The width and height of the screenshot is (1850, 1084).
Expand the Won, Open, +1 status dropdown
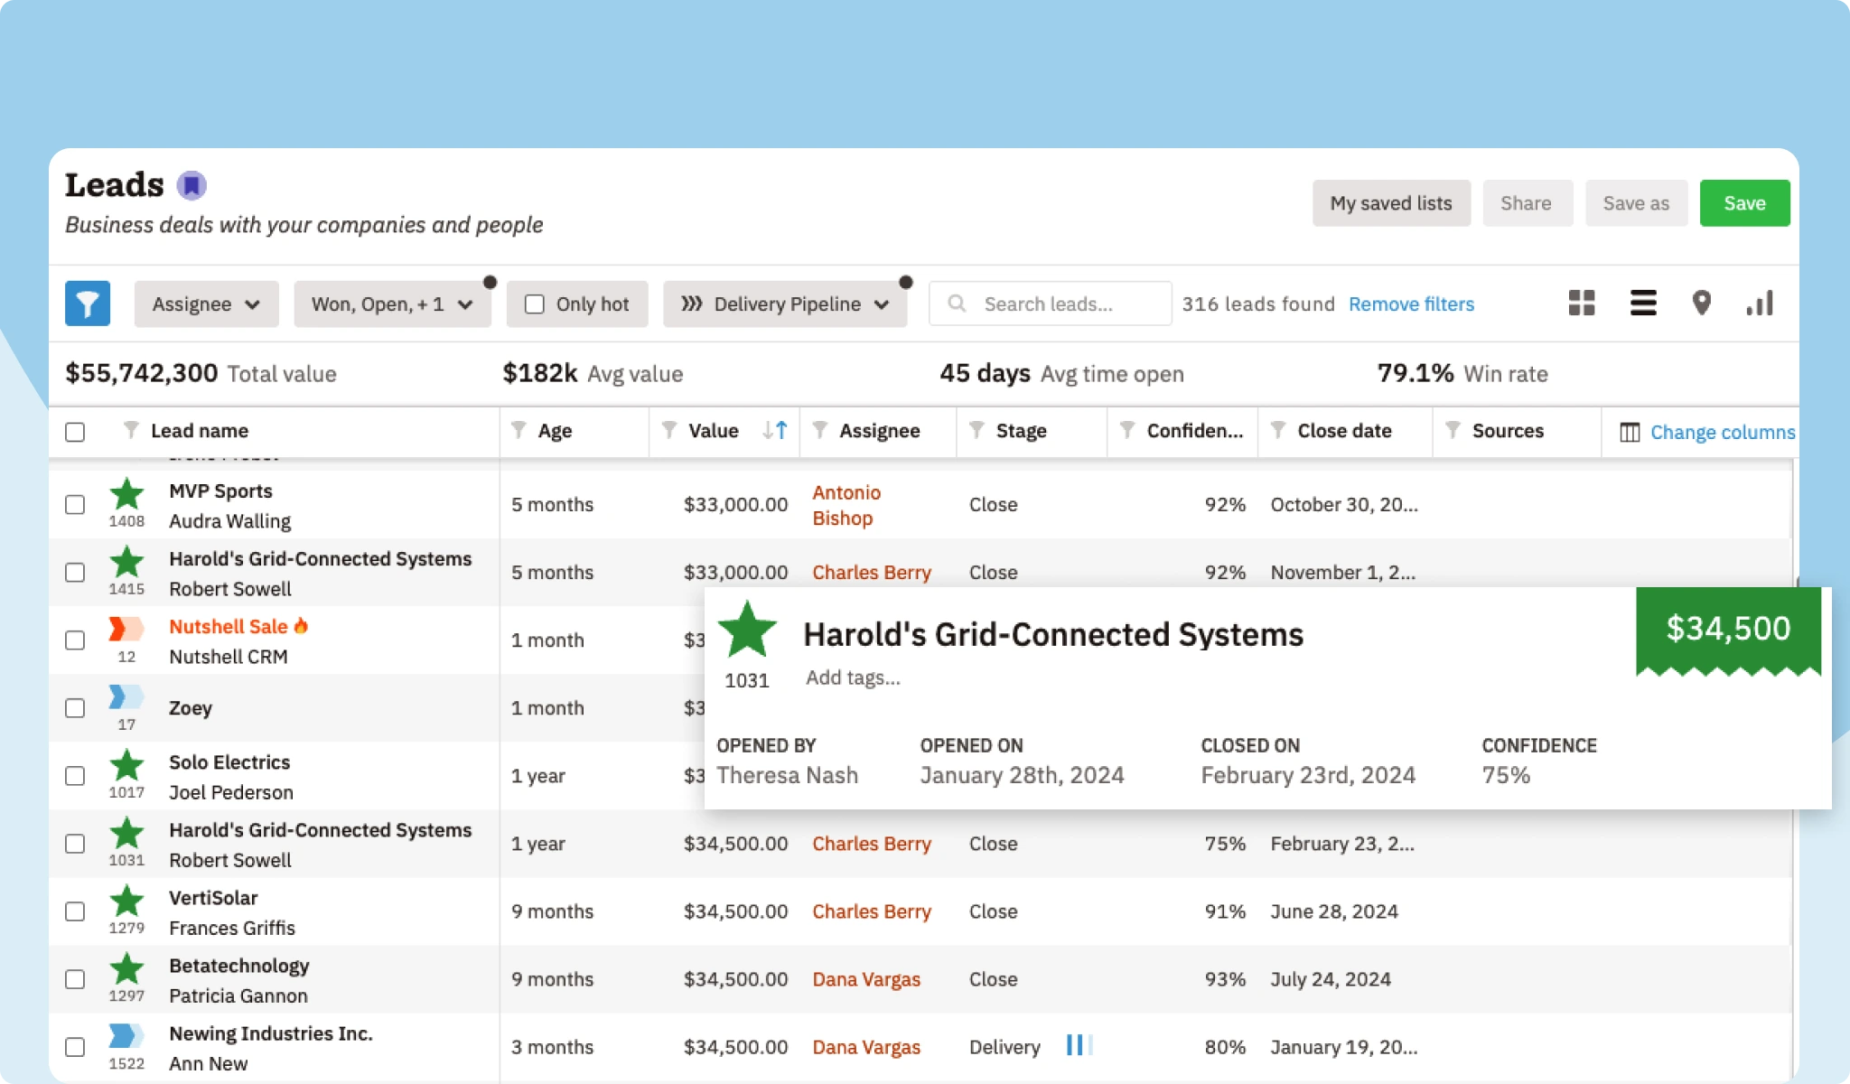(x=391, y=304)
